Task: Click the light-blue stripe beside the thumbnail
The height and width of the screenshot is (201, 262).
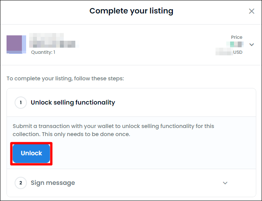Action: 24,44
